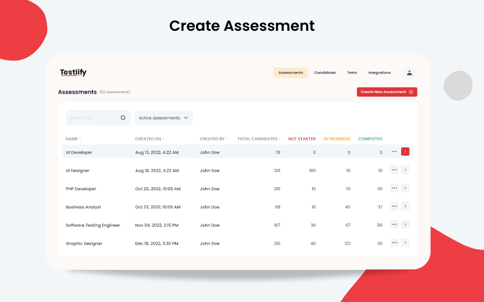484x302 pixels.
Task: Click the IN PROGRESS column header
Action: tap(337, 139)
